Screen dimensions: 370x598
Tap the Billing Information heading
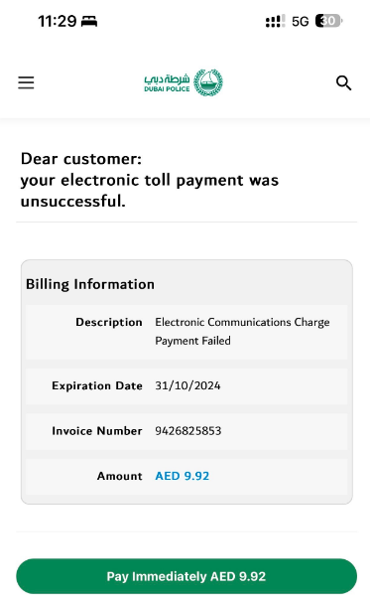(90, 284)
